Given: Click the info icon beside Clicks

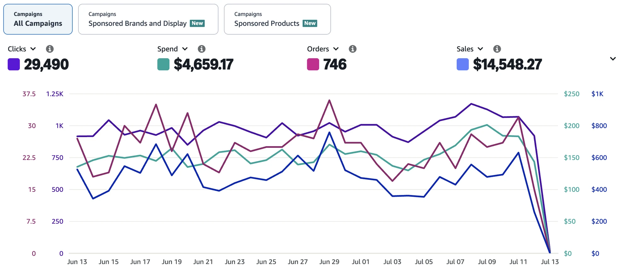Looking at the screenshot, I should click(x=50, y=49).
